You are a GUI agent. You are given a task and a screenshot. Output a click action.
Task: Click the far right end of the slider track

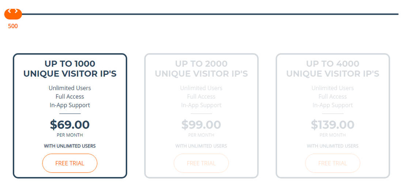coord(397,14)
